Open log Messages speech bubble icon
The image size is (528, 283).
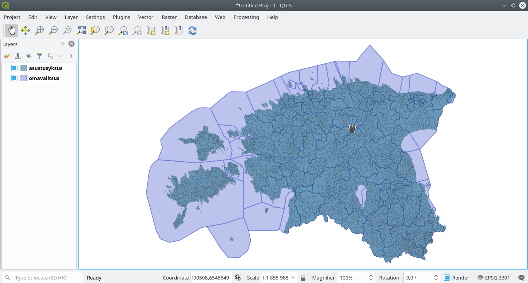[x=521, y=278]
